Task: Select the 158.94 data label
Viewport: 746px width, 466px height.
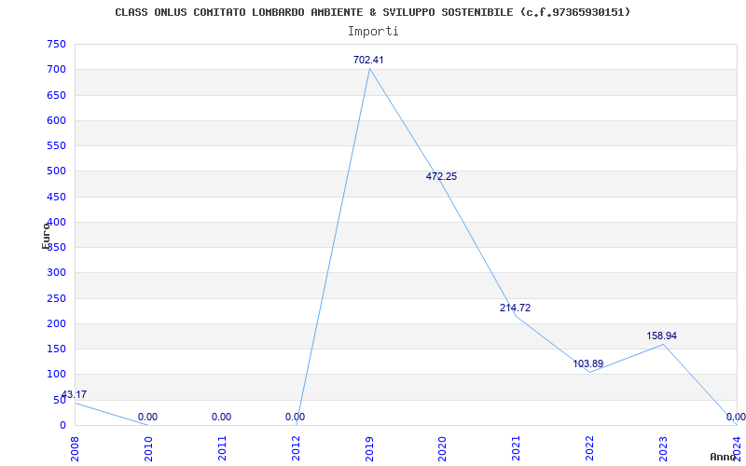Action: click(x=661, y=336)
